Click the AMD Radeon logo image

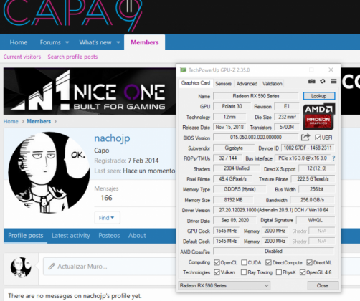click(319, 117)
